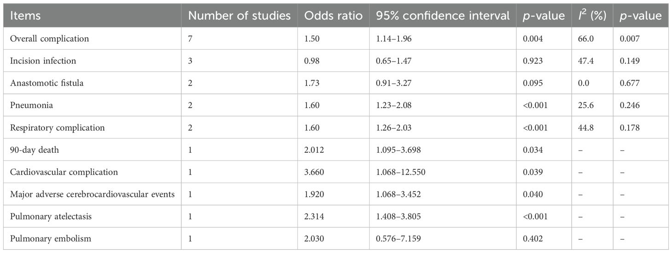
Task: Select the 'Pneumonia' row label
Action: point(31,105)
